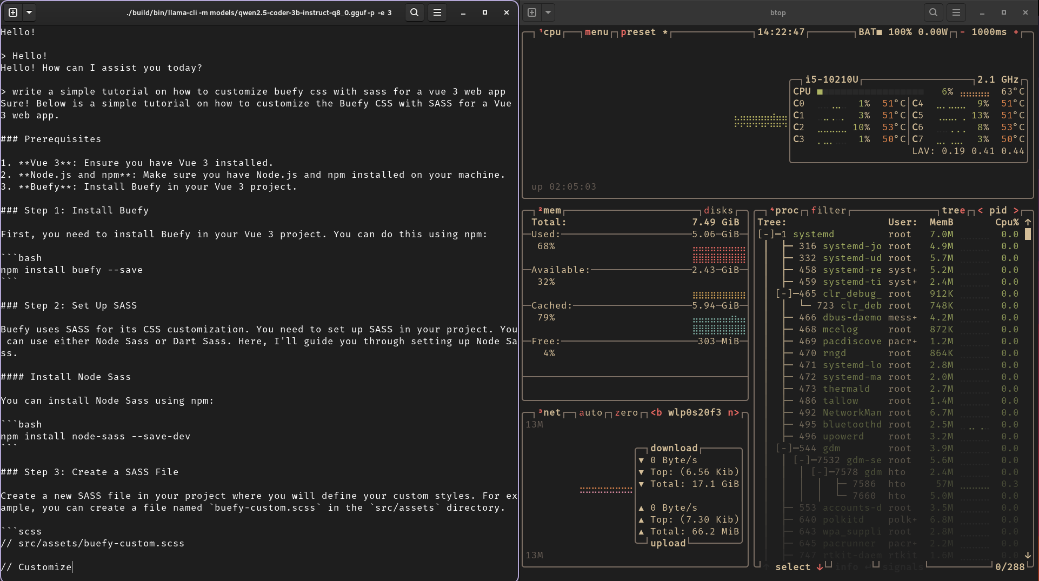
Task: Switch to next network interface
Action: tap(733, 412)
